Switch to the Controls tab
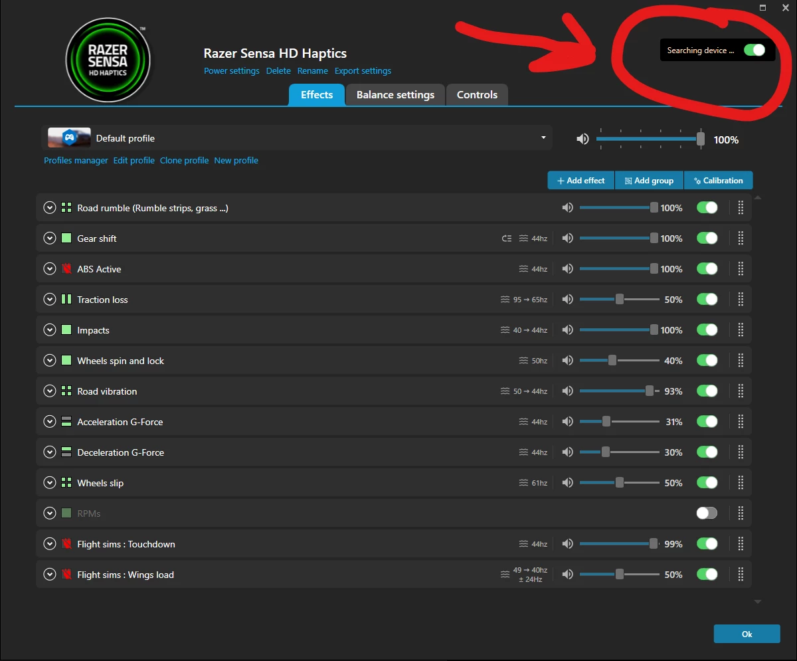 477,95
